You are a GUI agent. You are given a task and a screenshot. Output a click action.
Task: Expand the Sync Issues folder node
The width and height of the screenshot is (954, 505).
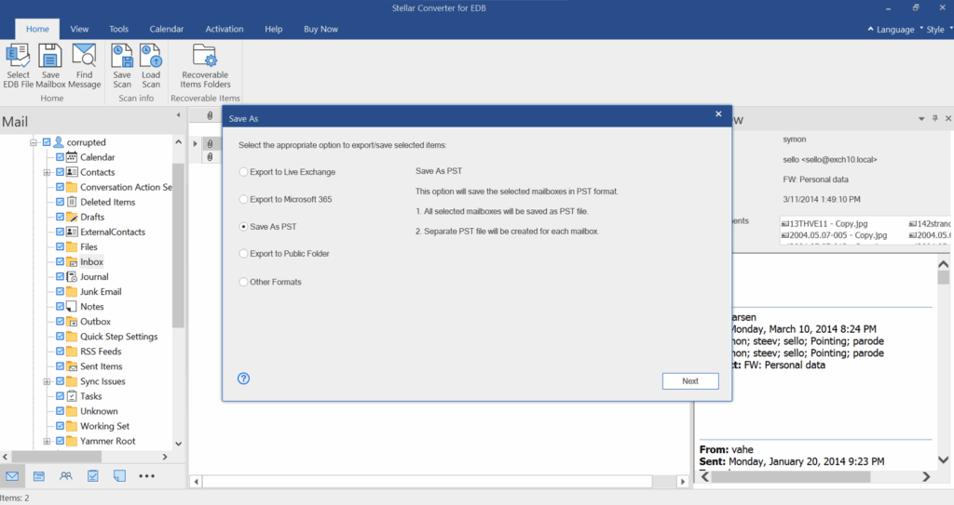(x=47, y=381)
